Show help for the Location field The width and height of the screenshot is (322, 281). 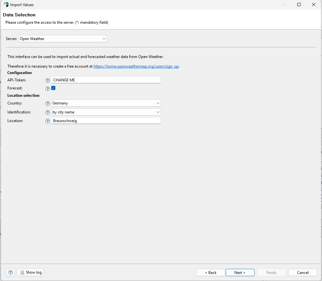click(48, 121)
